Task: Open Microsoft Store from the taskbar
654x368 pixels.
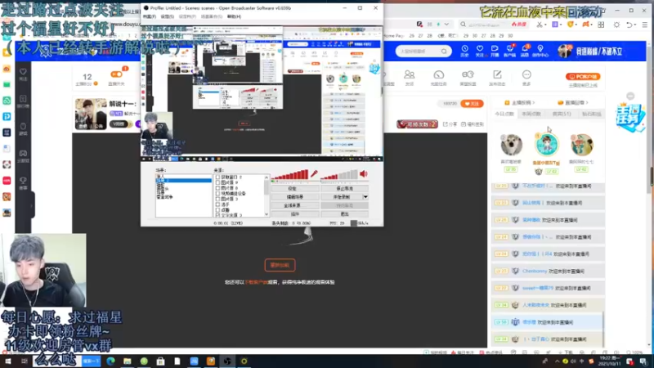Action: [x=160, y=361]
